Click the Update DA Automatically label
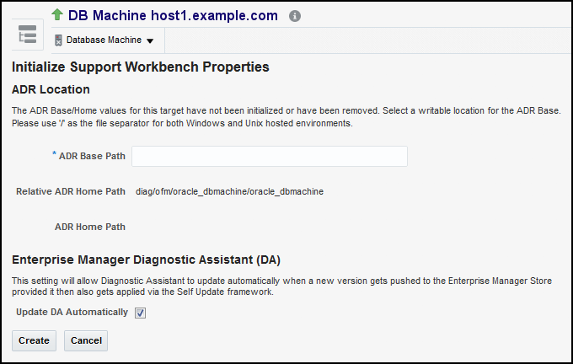Image resolution: width=573 pixels, height=364 pixels. pyautogui.click(x=72, y=312)
